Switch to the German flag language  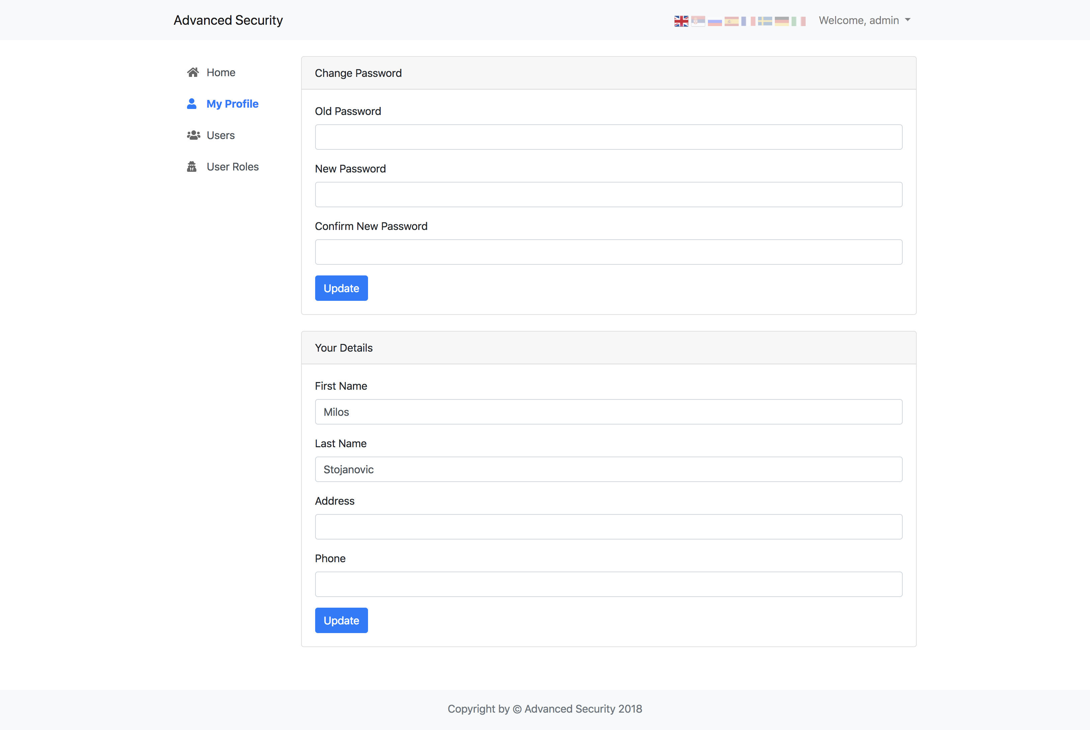(x=782, y=21)
